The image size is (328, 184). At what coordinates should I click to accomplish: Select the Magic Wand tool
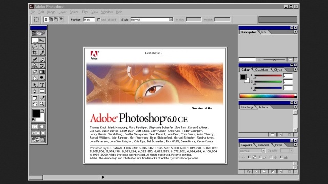(42, 47)
